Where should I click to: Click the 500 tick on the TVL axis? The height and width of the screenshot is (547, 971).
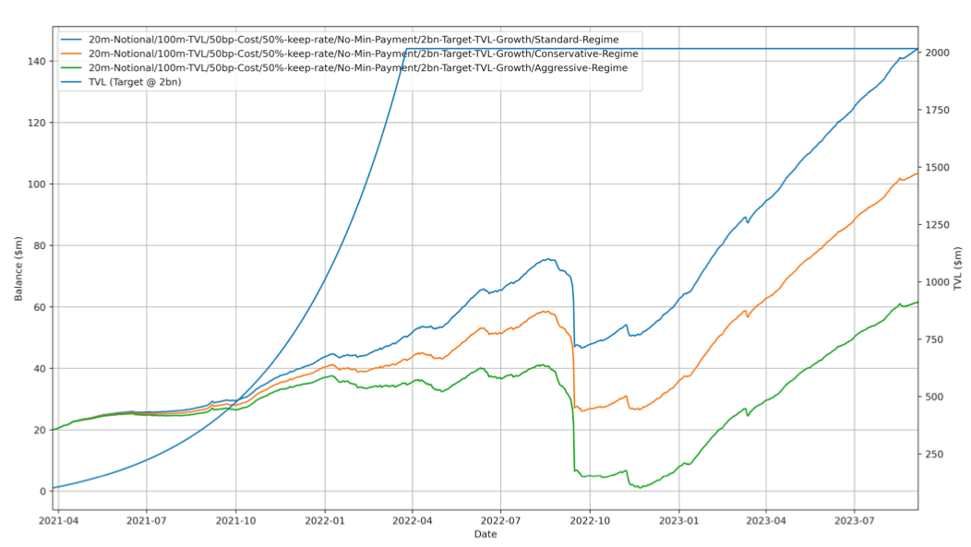point(934,397)
